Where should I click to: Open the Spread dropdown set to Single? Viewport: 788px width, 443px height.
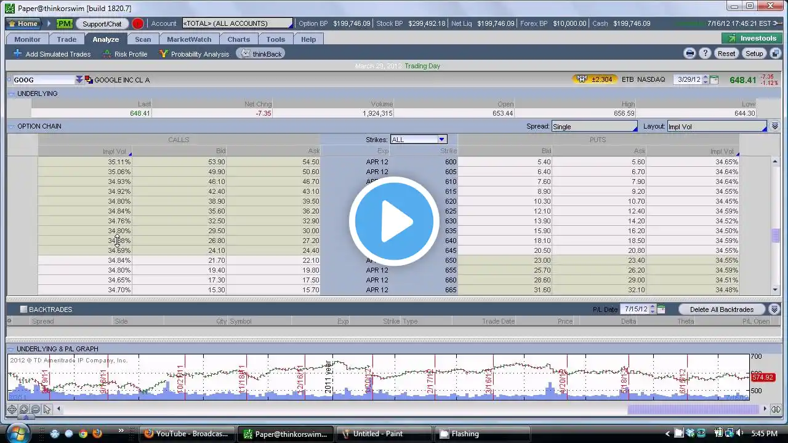[x=595, y=126]
